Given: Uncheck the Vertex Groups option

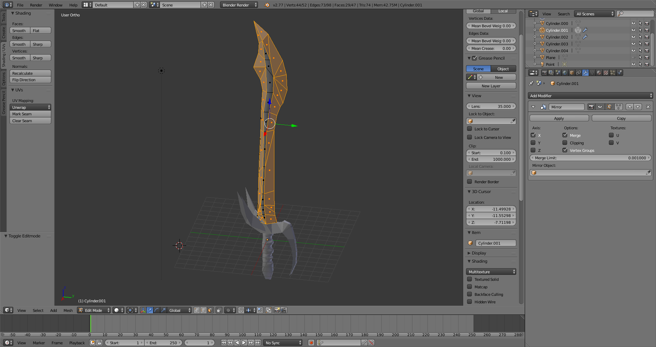Looking at the screenshot, I should click(x=565, y=150).
